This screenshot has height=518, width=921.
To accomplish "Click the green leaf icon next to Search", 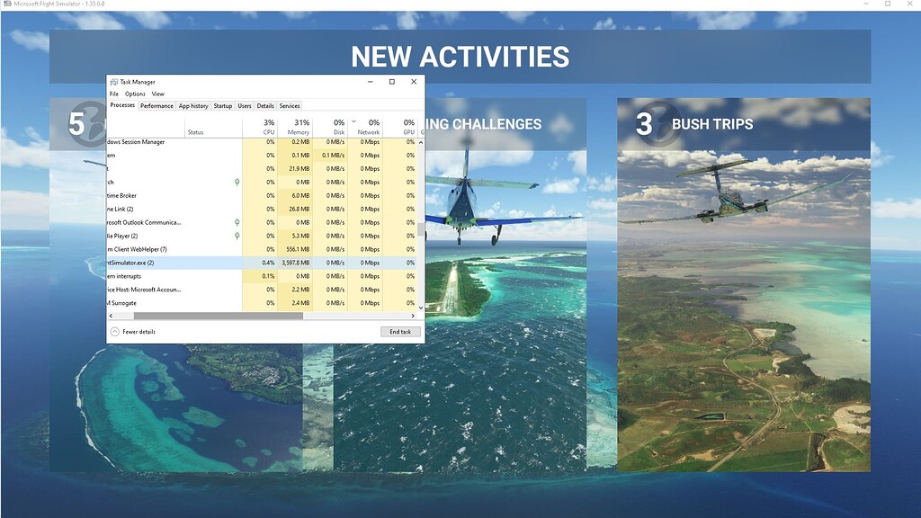I will point(237,182).
